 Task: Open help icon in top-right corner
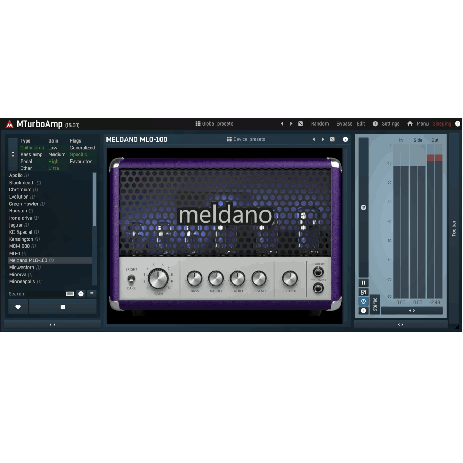coord(458,123)
